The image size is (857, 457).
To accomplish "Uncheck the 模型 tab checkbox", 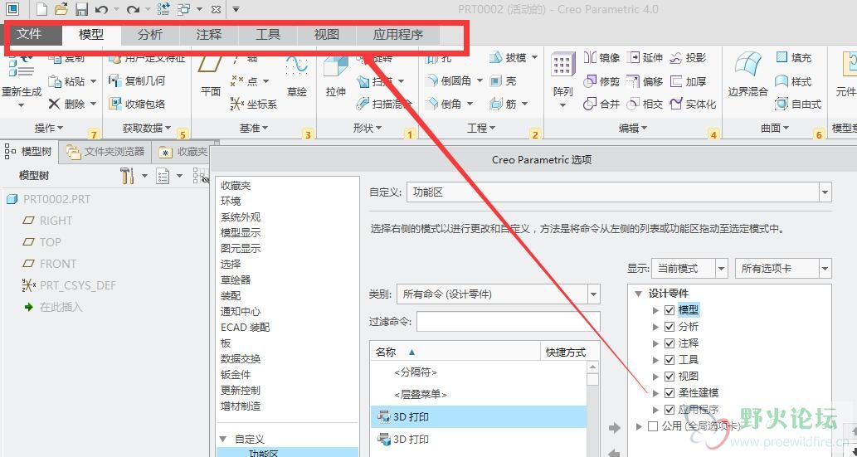I will (669, 310).
